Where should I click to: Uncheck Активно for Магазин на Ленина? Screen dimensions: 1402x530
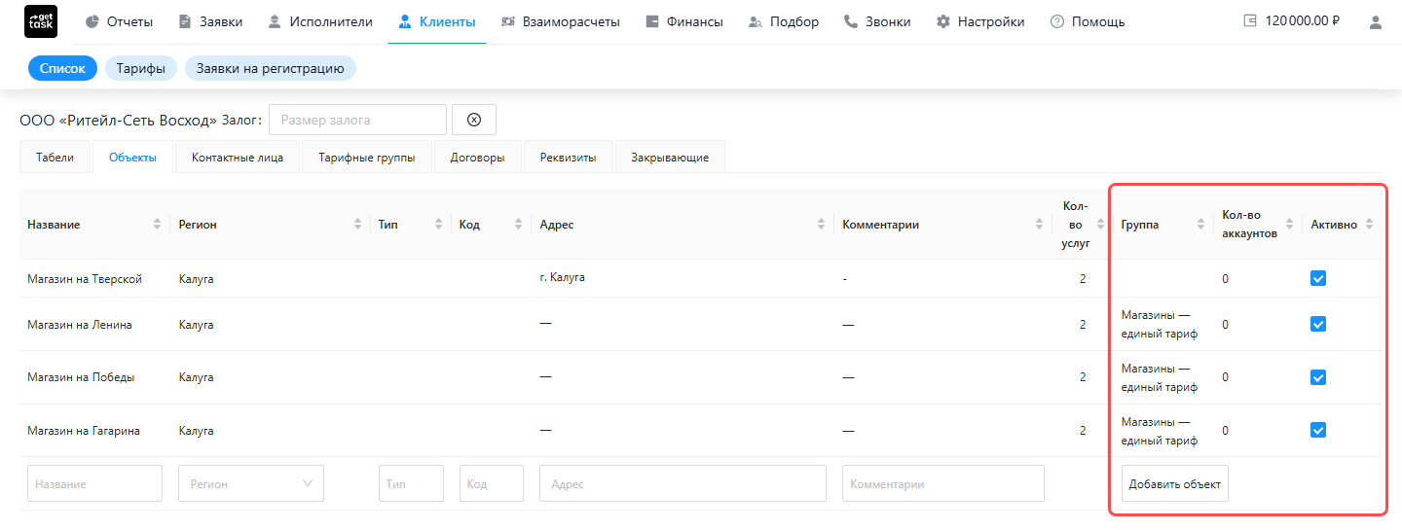click(x=1318, y=324)
